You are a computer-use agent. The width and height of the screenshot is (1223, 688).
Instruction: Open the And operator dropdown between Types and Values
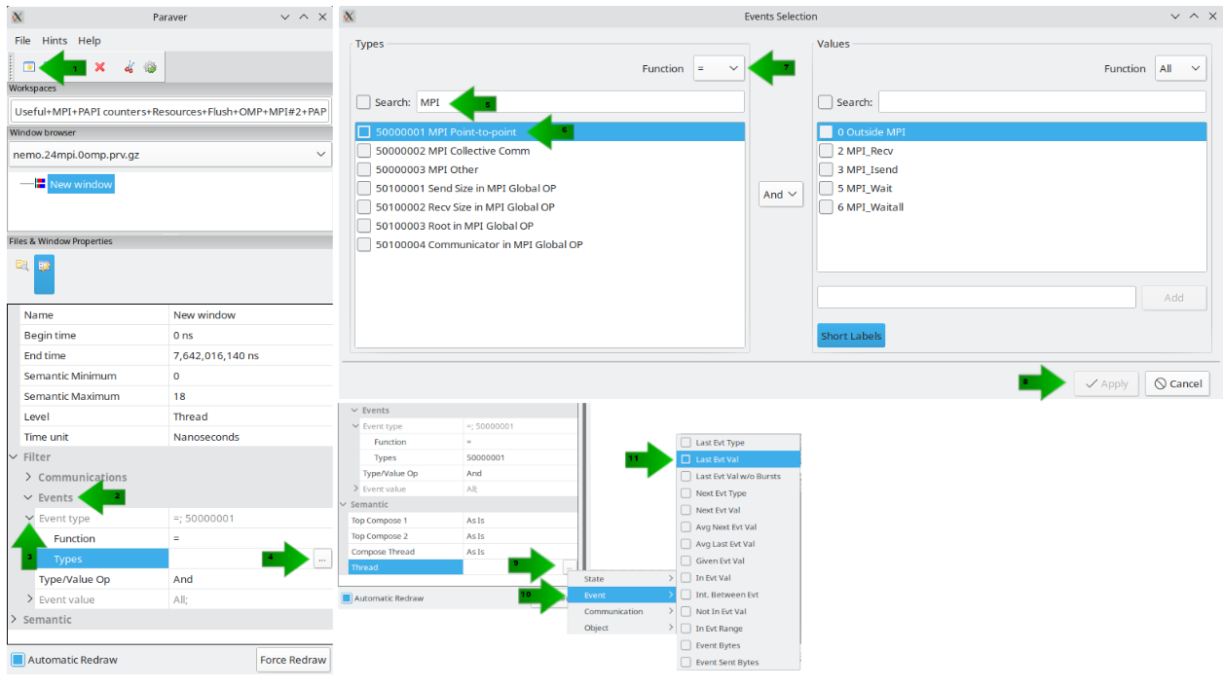[x=781, y=195]
